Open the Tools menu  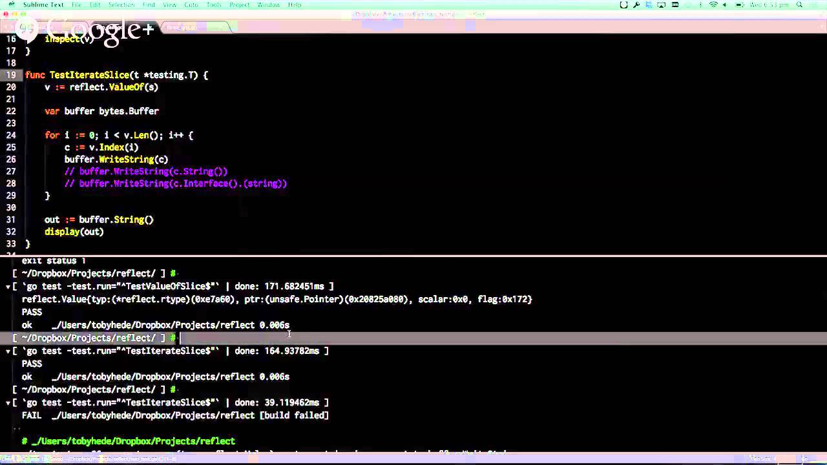[x=214, y=5]
